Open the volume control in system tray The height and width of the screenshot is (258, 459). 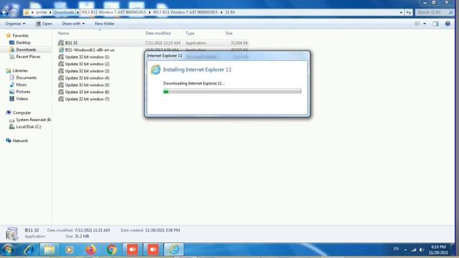(422, 249)
